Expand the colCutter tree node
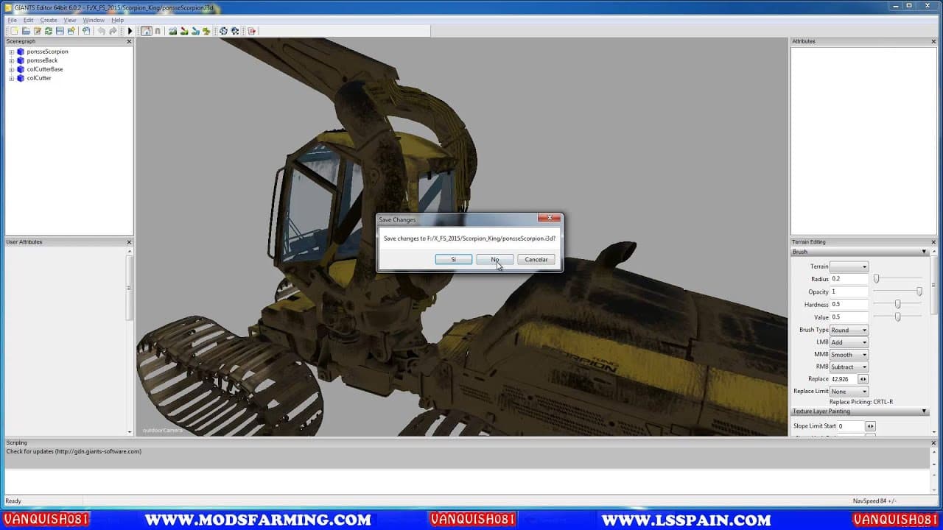The width and height of the screenshot is (943, 530). (x=11, y=78)
